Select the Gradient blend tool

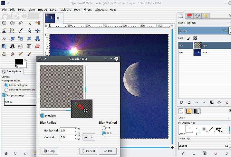click(29, 46)
